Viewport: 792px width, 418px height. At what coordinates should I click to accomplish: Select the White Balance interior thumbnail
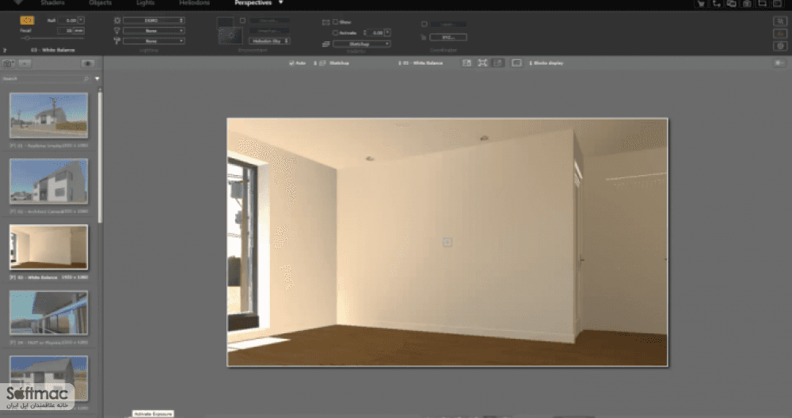pyautogui.click(x=48, y=247)
